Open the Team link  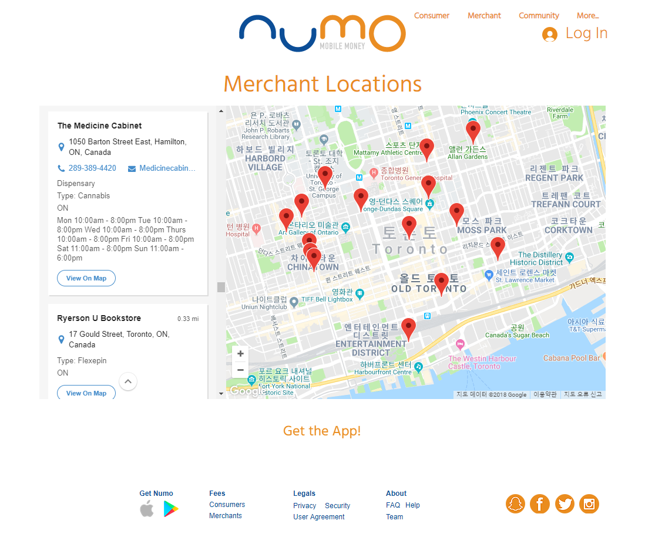pyautogui.click(x=395, y=517)
